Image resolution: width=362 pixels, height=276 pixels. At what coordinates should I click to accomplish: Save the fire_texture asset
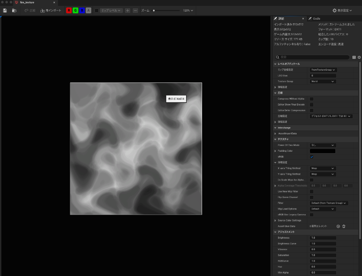4,10
